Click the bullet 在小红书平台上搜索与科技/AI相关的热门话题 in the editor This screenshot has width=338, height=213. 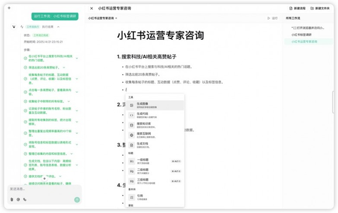point(159,67)
